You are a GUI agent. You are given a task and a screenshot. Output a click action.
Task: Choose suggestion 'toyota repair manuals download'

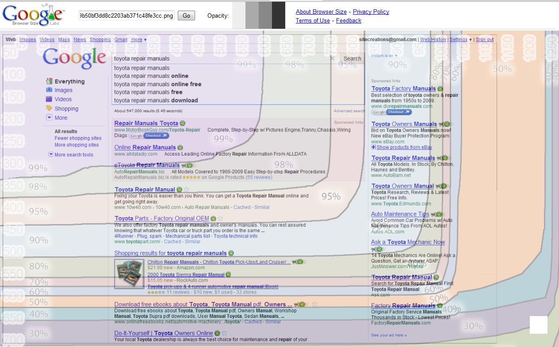click(x=156, y=100)
